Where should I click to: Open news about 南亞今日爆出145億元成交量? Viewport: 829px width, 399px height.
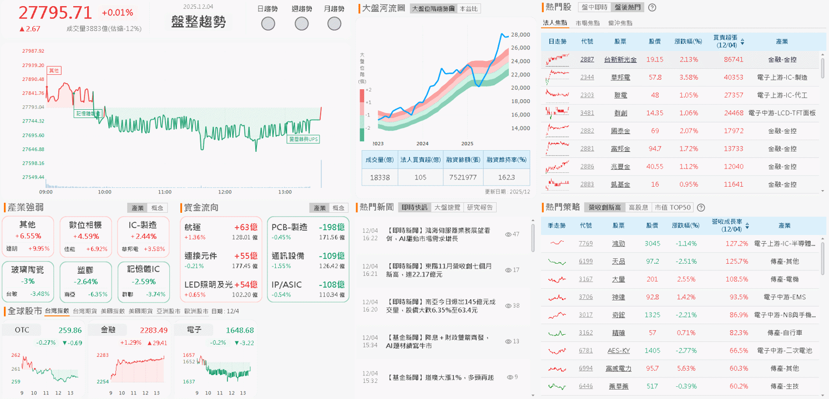[x=441, y=306]
